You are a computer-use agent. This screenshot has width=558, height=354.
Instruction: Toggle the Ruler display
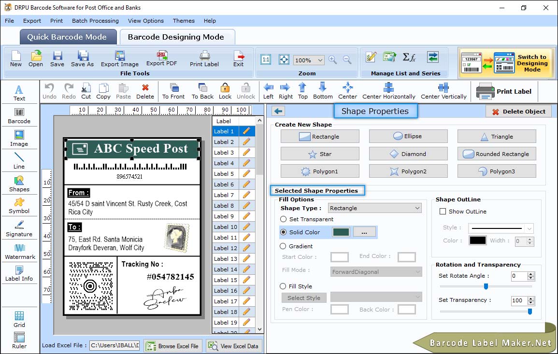(x=19, y=340)
